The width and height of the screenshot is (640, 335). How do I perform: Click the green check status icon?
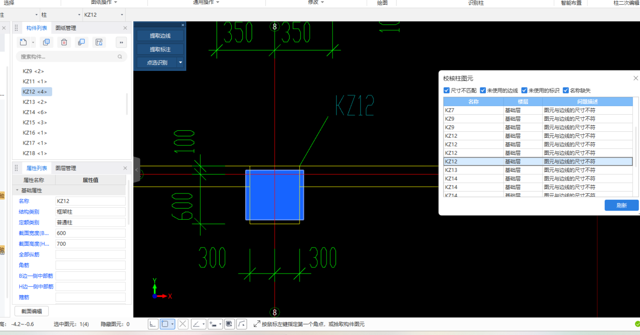point(637,324)
